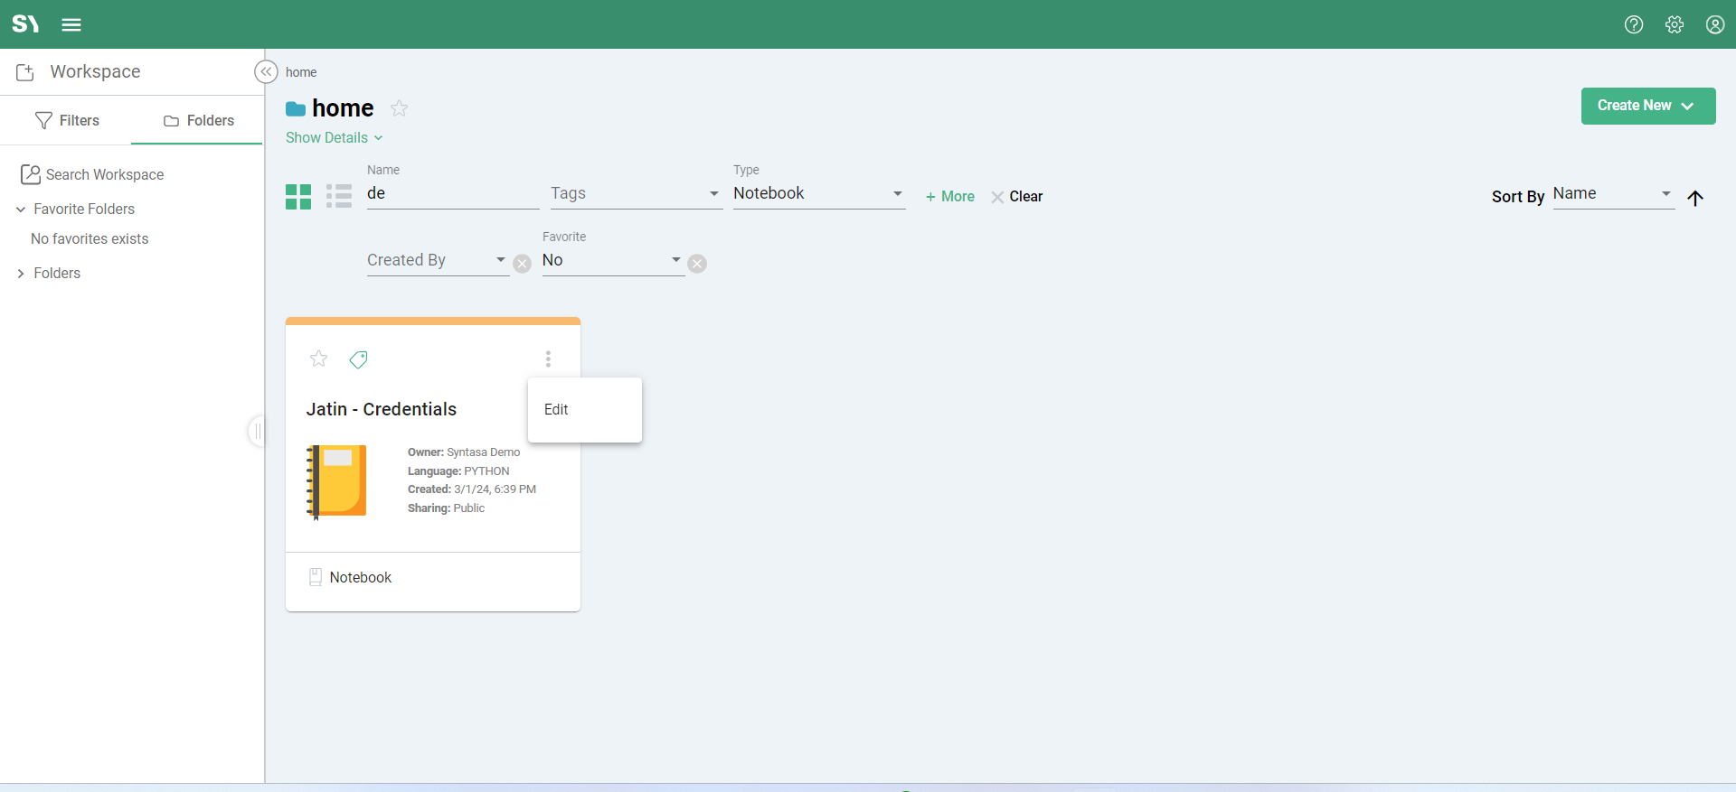1736x792 pixels.
Task: Open the Type dropdown showing Notebook
Action: pyautogui.click(x=817, y=193)
